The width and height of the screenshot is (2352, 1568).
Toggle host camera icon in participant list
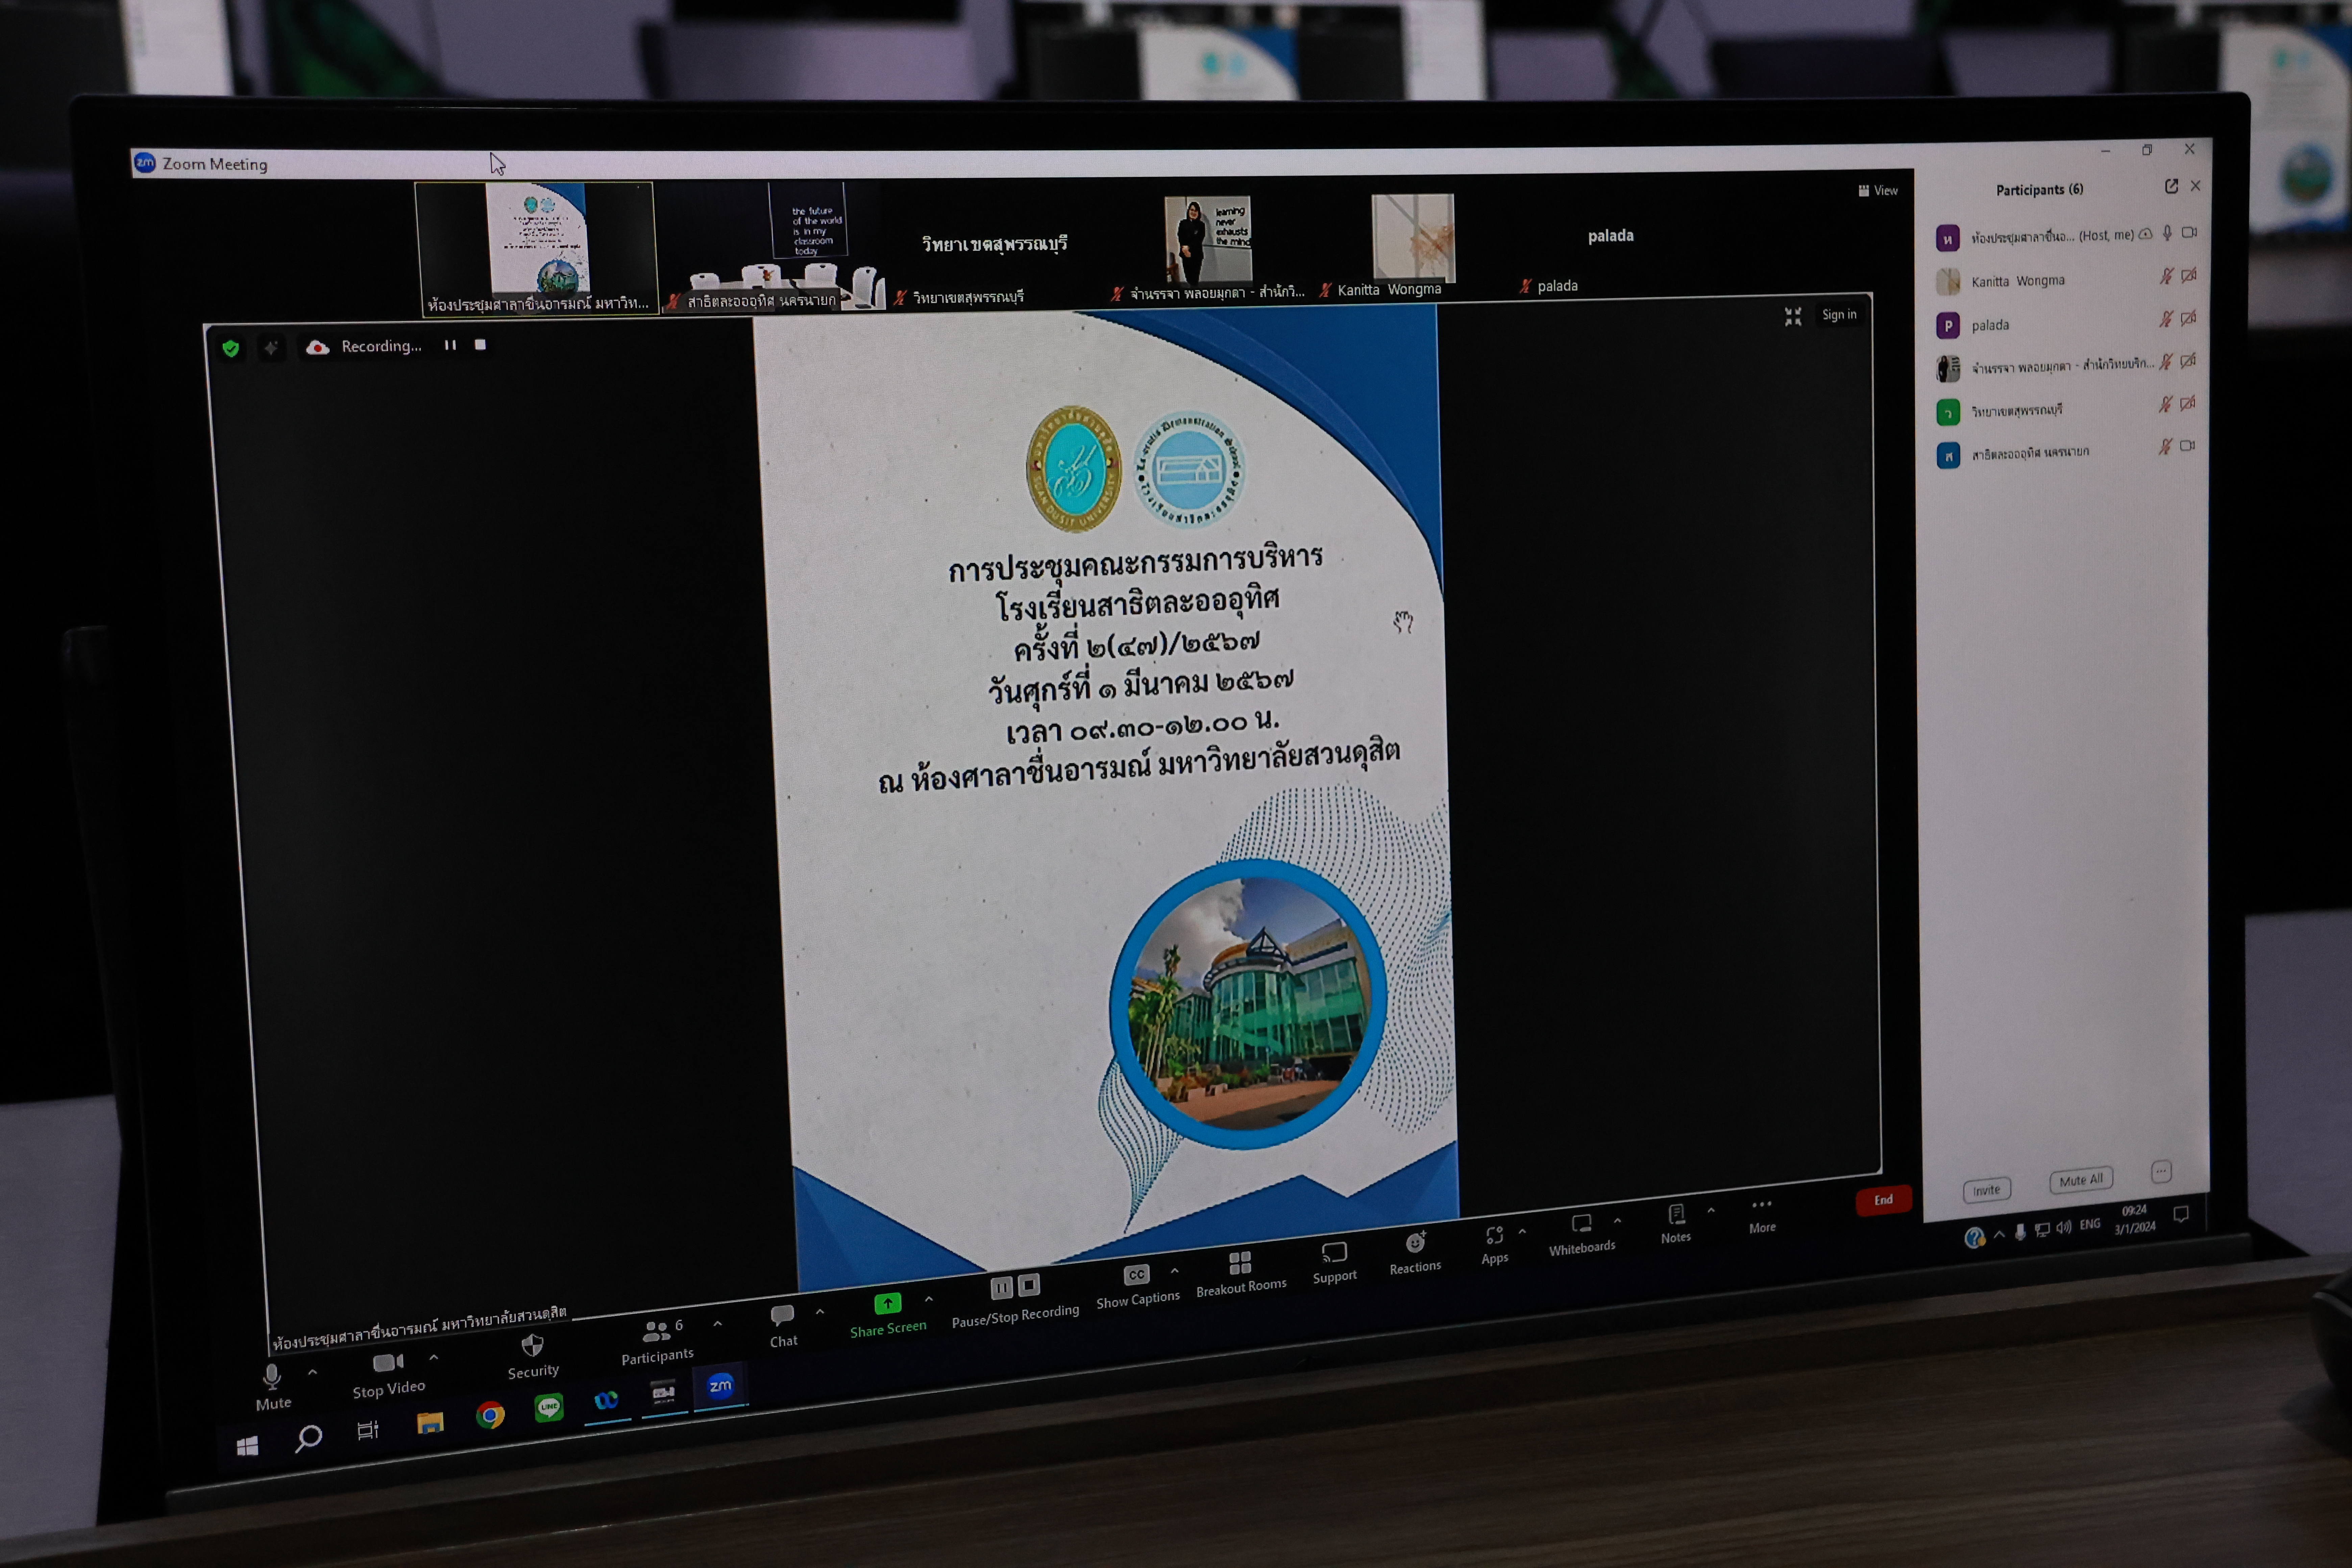pyautogui.click(x=2189, y=232)
